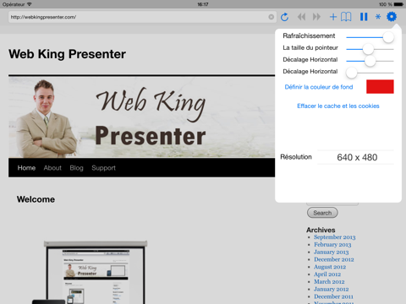The width and height of the screenshot is (406, 304).
Task: Click the Résolution label
Action: coord(296,157)
